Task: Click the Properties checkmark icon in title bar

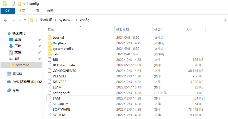Action: (13, 4)
